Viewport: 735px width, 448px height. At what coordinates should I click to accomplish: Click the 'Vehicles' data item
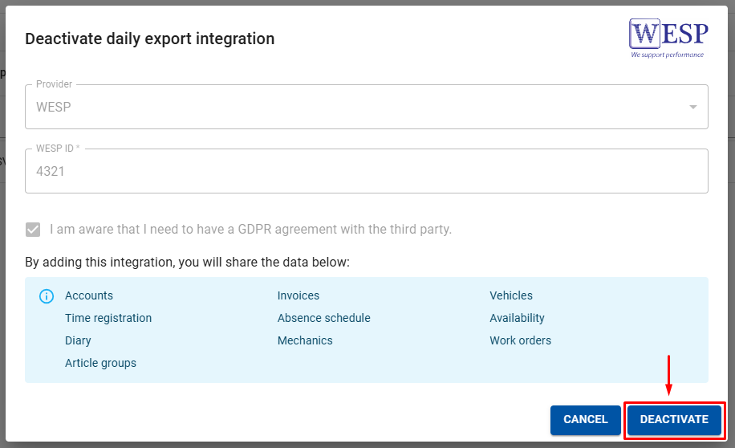pyautogui.click(x=511, y=295)
